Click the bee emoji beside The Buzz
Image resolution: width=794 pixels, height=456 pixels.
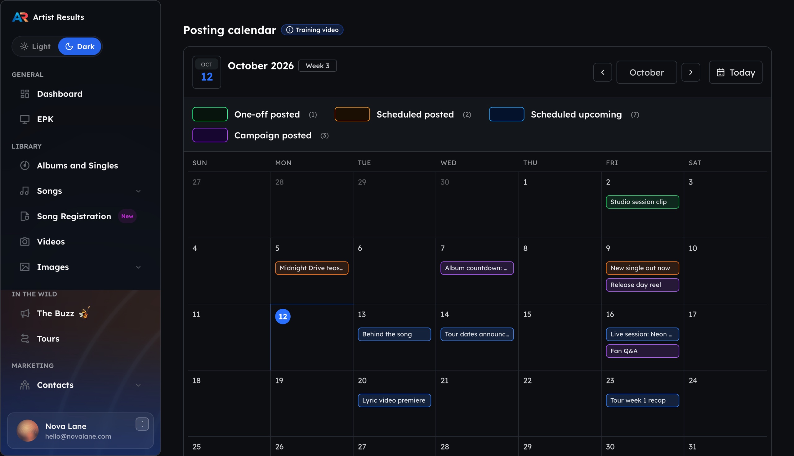click(x=84, y=312)
